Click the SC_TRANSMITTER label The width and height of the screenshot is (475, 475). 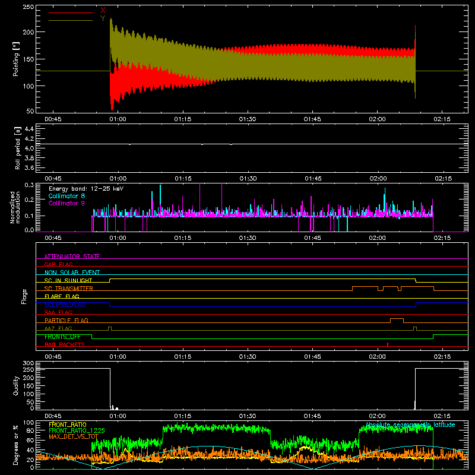pyautogui.click(x=68, y=289)
